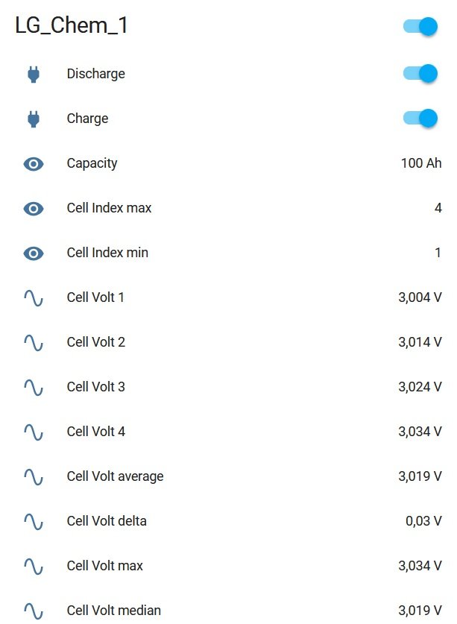The width and height of the screenshot is (457, 624).
Task: Click the Cell Volt median label
Action: 113,611
